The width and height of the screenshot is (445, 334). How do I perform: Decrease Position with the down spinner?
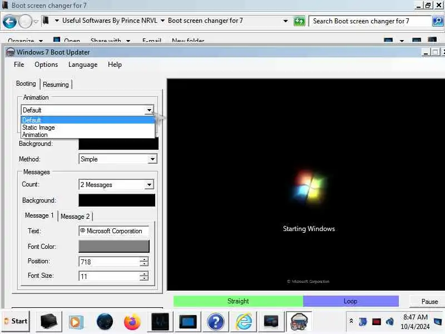coord(144,264)
